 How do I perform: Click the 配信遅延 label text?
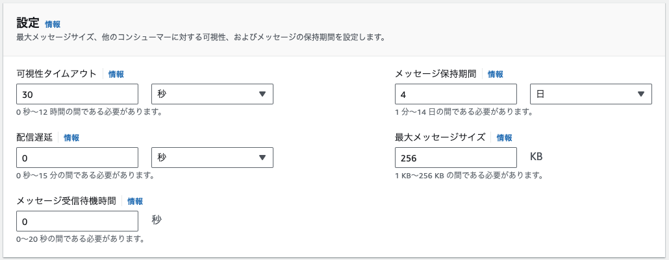click(x=34, y=137)
